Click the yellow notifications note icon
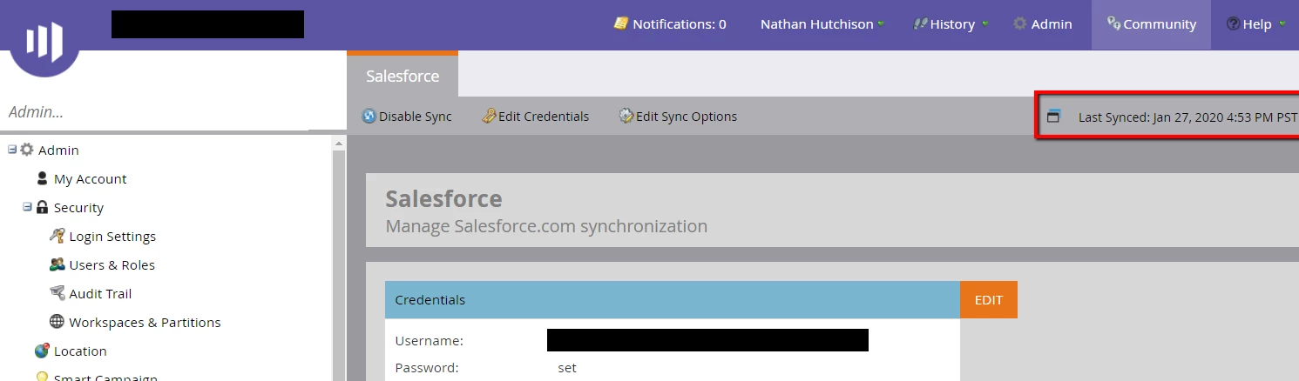This screenshot has width=1299, height=381. click(621, 23)
